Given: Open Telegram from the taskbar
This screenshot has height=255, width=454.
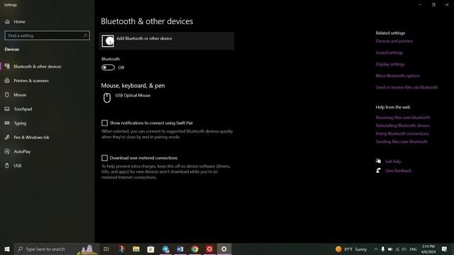Looking at the screenshot, I should pos(165,249).
